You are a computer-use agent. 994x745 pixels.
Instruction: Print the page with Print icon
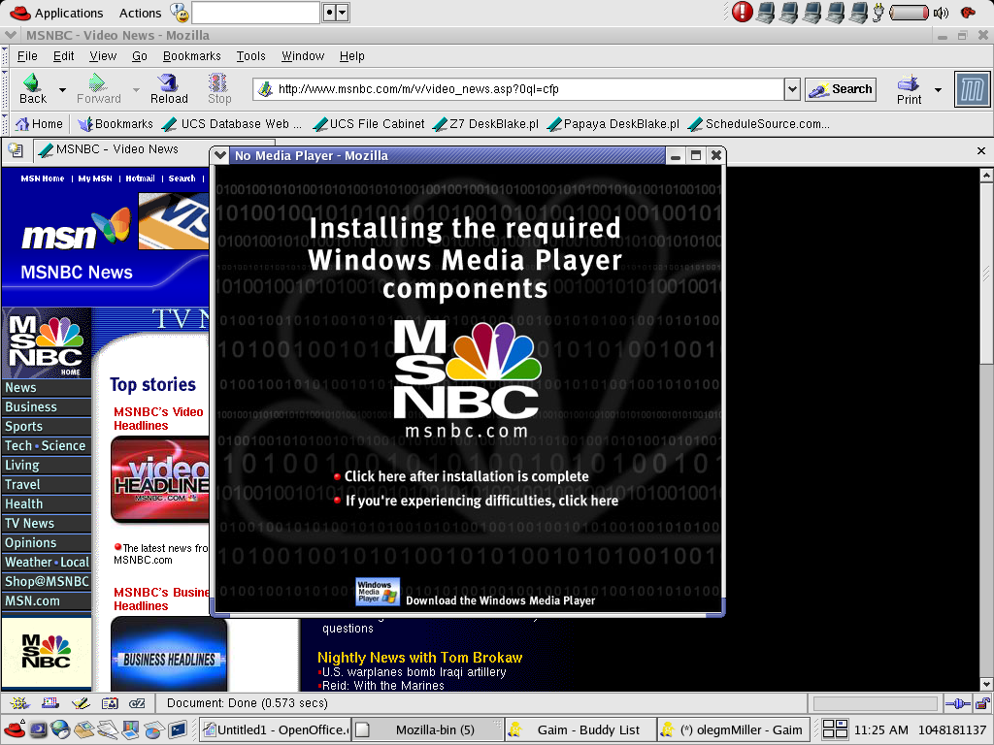[909, 88]
